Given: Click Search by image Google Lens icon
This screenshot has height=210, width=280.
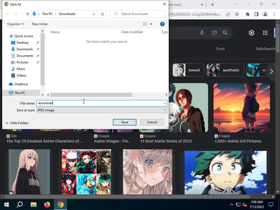Looking at the screenshot, I should point(214,33).
